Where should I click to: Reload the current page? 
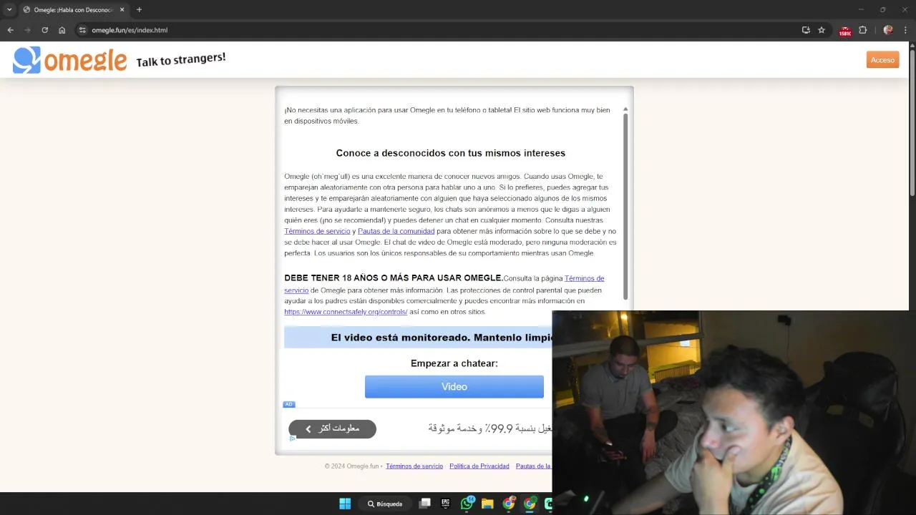tap(44, 30)
